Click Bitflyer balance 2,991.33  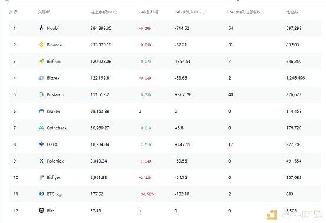98,178
